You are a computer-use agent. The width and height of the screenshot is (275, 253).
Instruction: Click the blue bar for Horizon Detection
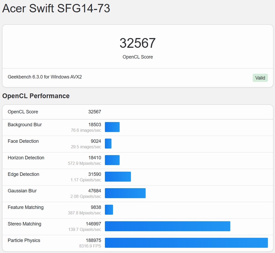click(112, 160)
